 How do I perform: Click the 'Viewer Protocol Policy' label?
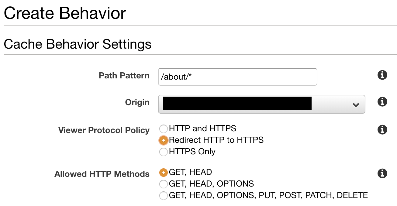pos(104,130)
